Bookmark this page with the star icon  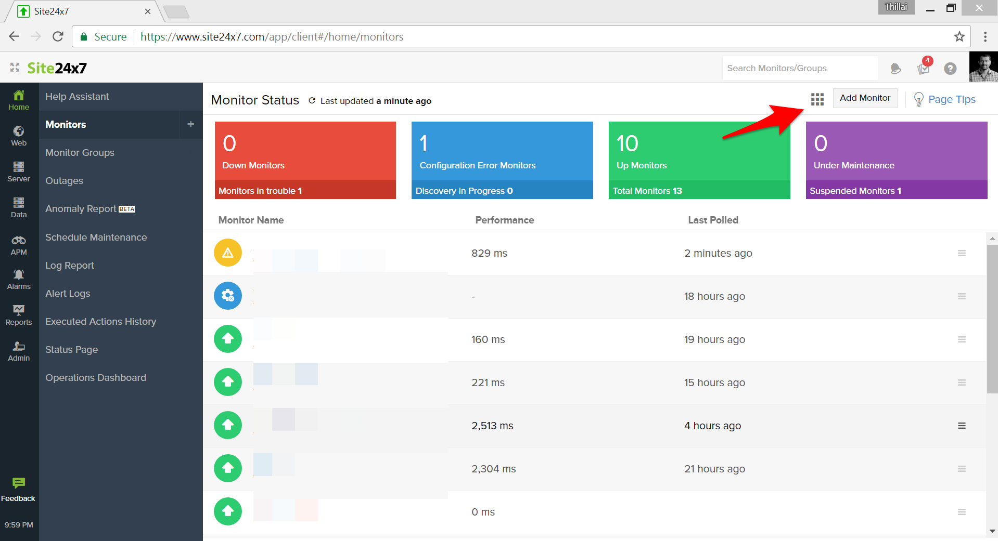pyautogui.click(x=959, y=36)
